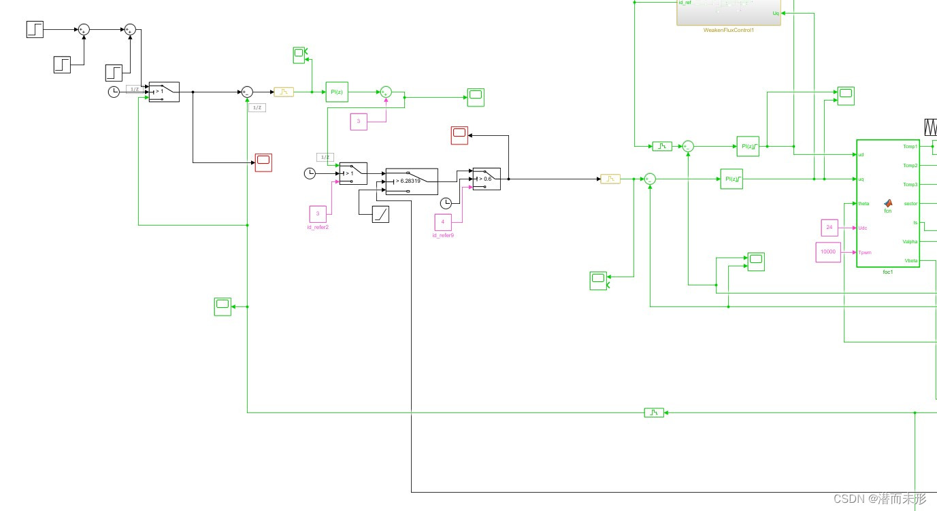Viewport: 937px width, 511px height.
Task: Click the Vbeta output label on foc1
Action: (x=910, y=260)
